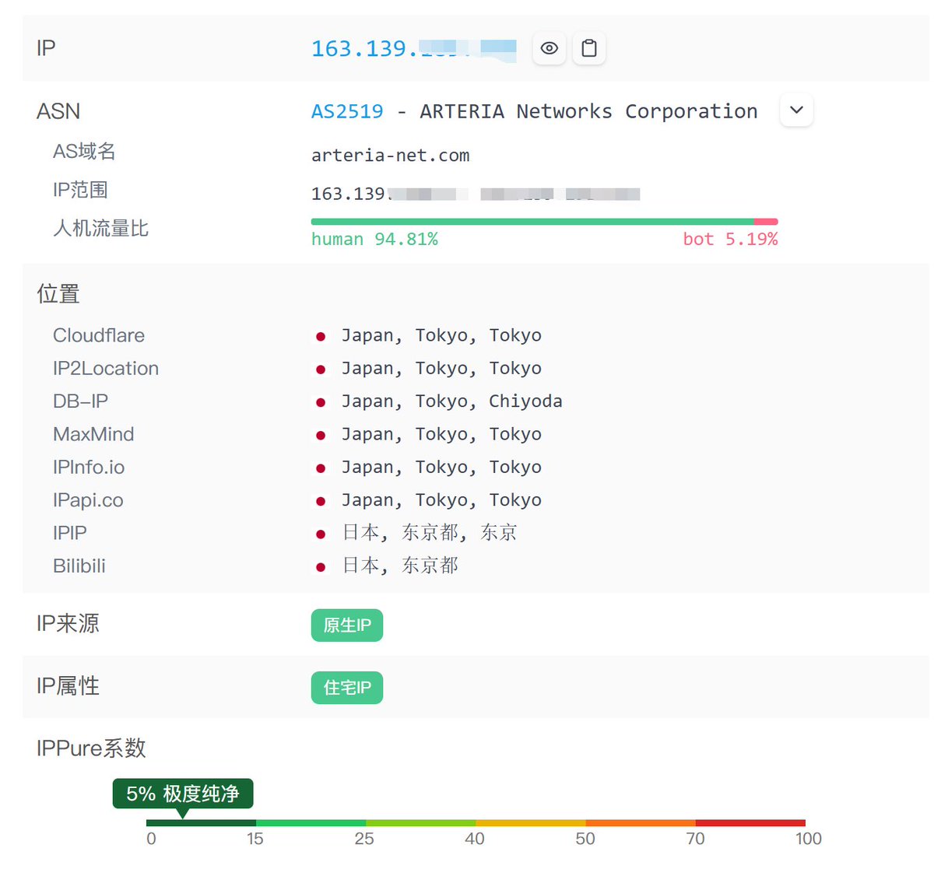Click the lime 25-40 purity segment

coord(421,823)
